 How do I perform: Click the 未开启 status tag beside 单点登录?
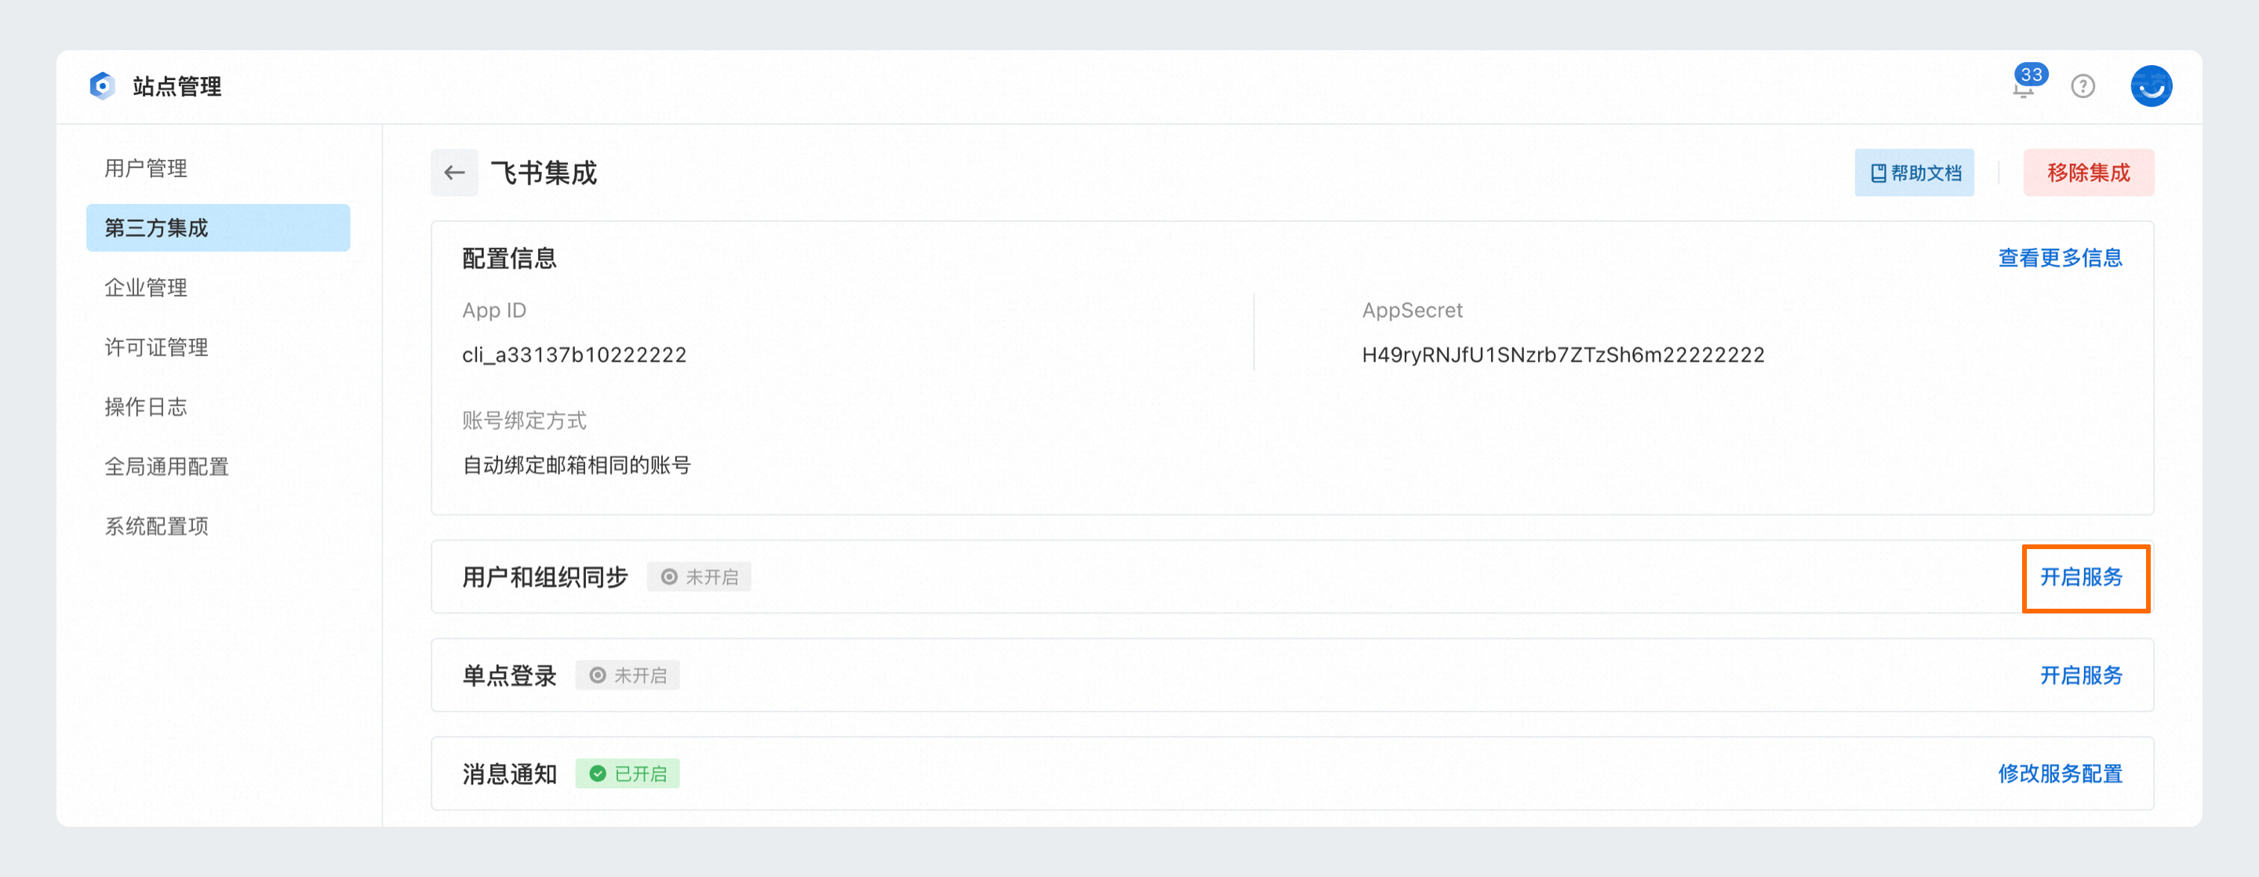click(x=627, y=675)
